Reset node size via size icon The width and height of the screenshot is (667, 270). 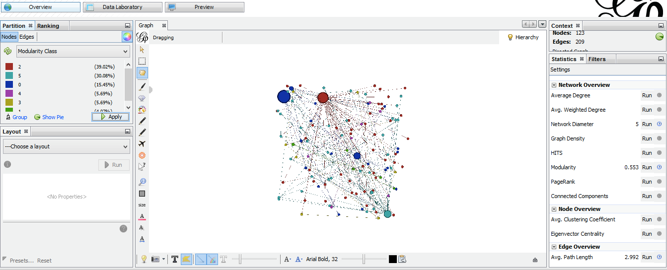coord(142,205)
